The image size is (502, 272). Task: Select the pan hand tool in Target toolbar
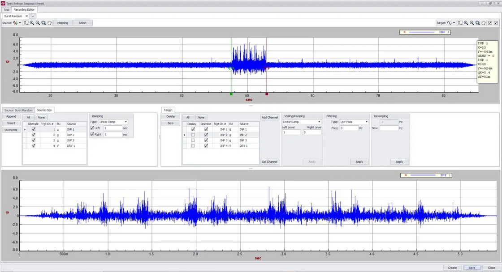click(483, 23)
